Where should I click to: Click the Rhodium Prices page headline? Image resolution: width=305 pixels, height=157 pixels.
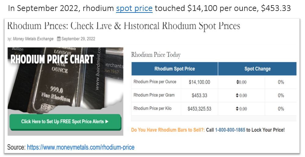124,26
